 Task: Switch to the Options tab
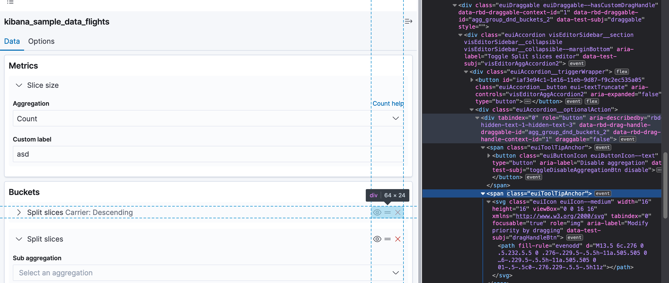point(41,41)
